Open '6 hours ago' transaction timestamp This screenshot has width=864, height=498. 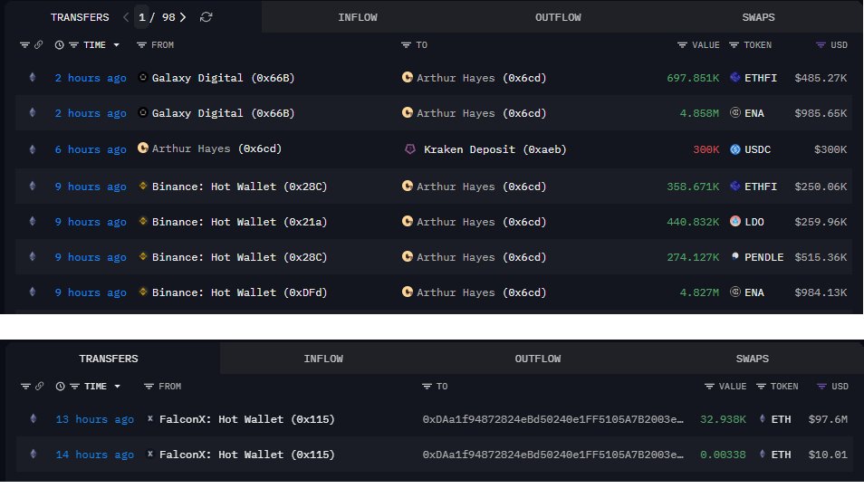pos(91,149)
